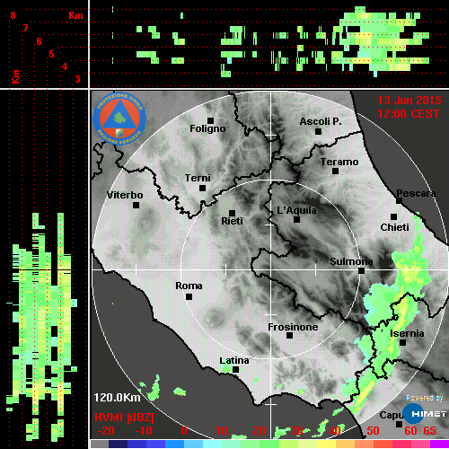Click the Viterbo city marker square
Screen dimensions: 449x449
pyautogui.click(x=136, y=206)
